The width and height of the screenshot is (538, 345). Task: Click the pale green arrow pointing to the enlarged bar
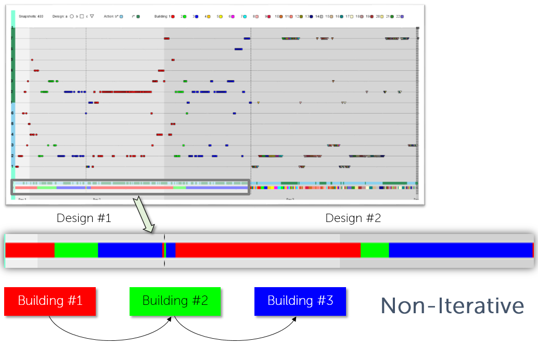pyautogui.click(x=144, y=214)
